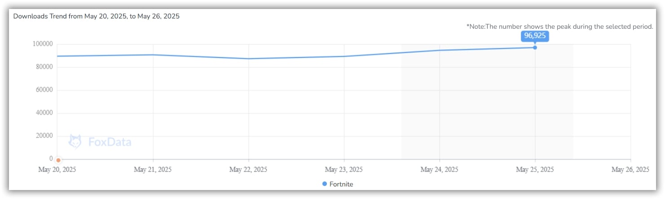Select the May 25 peak data point
665x199 pixels.
[535, 47]
